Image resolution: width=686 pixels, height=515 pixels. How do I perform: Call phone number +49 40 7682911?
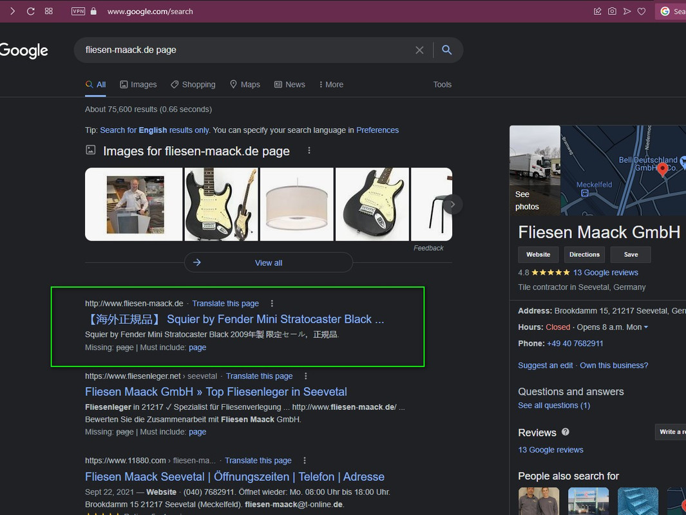(x=575, y=344)
